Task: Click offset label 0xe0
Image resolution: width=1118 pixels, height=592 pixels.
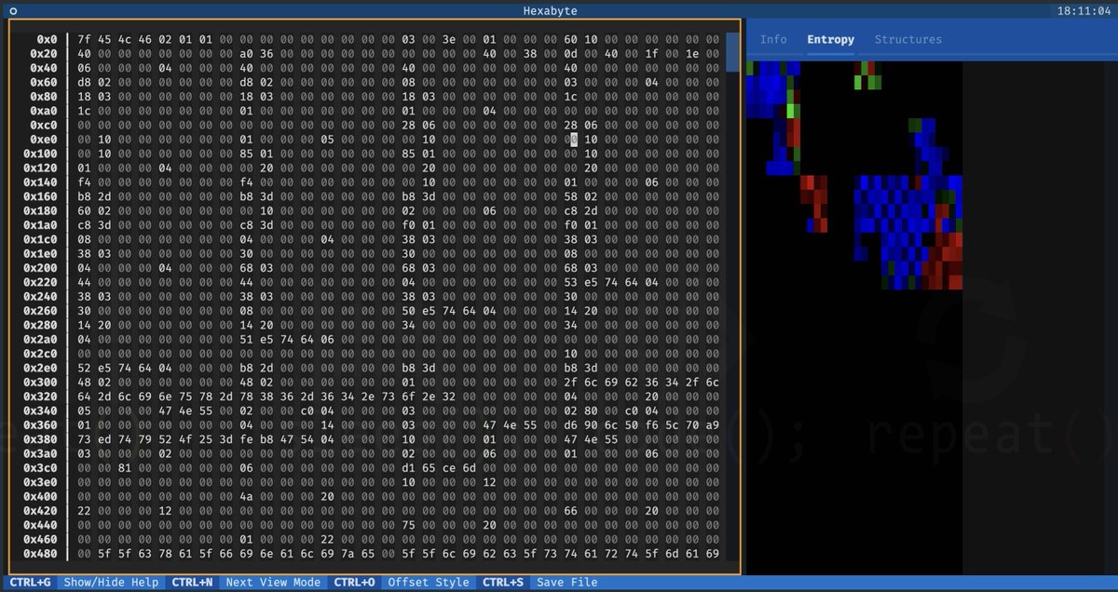Action: tap(44, 140)
